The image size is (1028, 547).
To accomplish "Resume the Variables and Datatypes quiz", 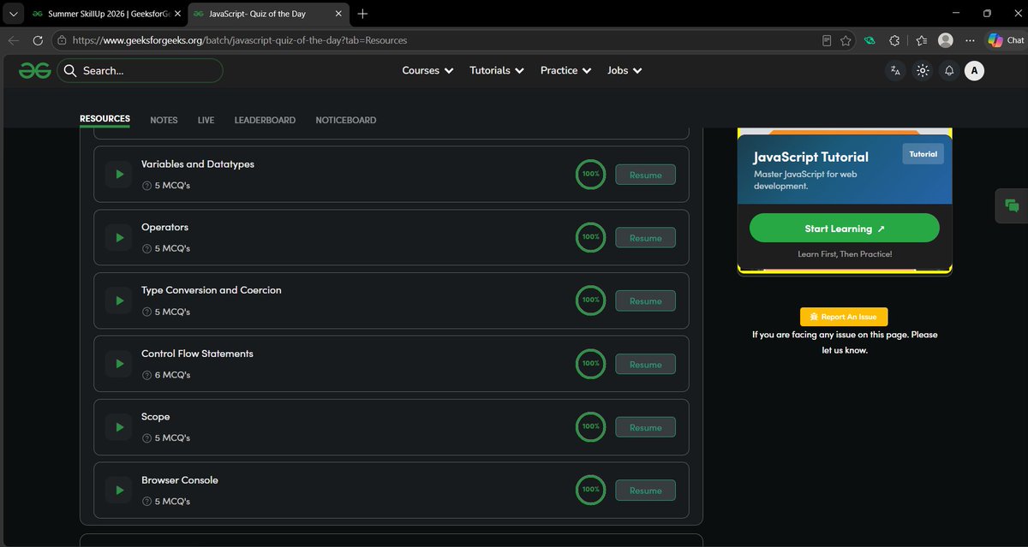I will [645, 175].
